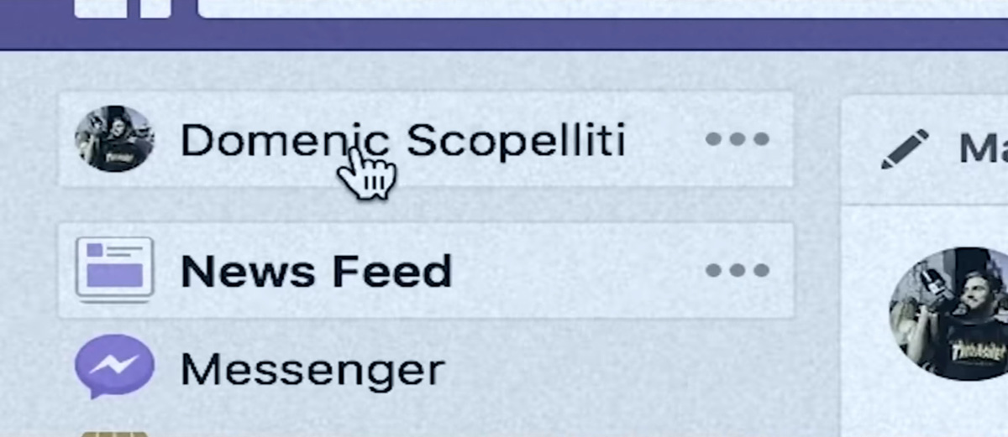Click the pencil compose icon
Image resolution: width=1008 pixels, height=437 pixels.
905,149
